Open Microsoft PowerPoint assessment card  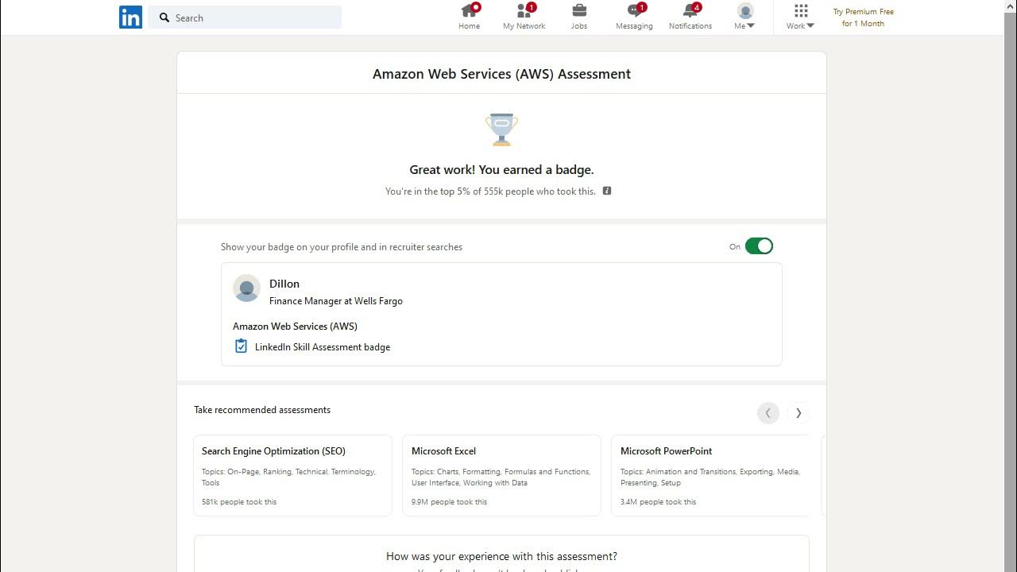tap(710, 475)
